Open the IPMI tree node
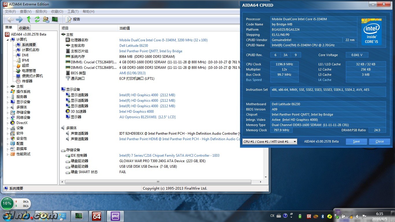Screen dimensions: 395x222 (25, 60)
